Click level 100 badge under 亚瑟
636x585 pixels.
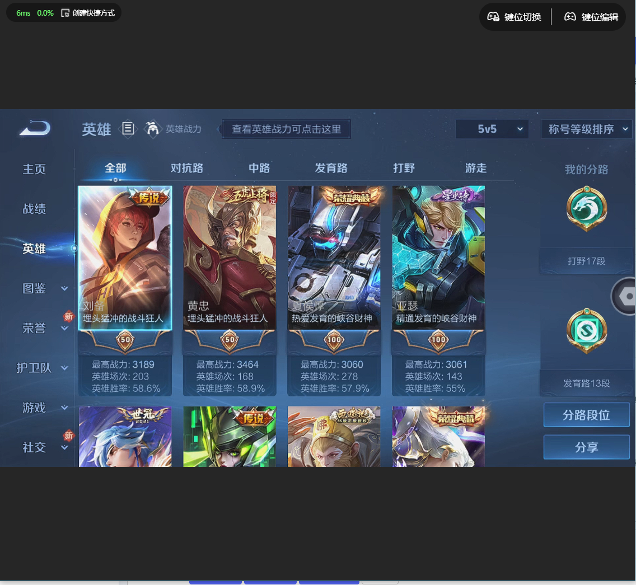click(438, 340)
